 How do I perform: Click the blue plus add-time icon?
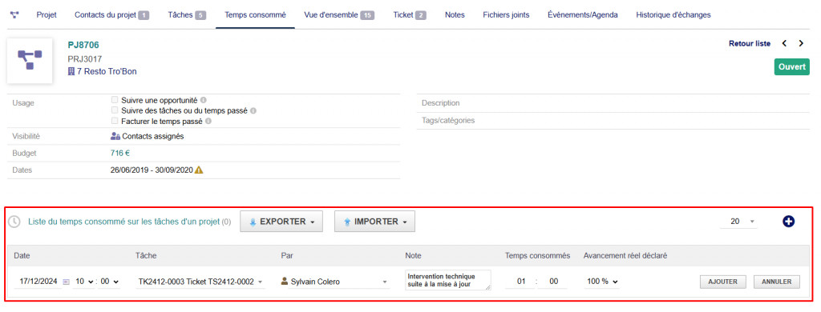pyautogui.click(x=789, y=222)
